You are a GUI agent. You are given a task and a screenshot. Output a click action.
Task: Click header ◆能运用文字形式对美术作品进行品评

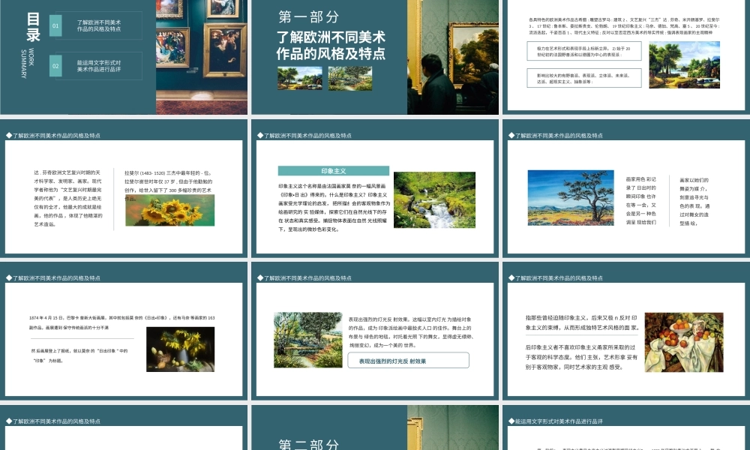[556, 421]
